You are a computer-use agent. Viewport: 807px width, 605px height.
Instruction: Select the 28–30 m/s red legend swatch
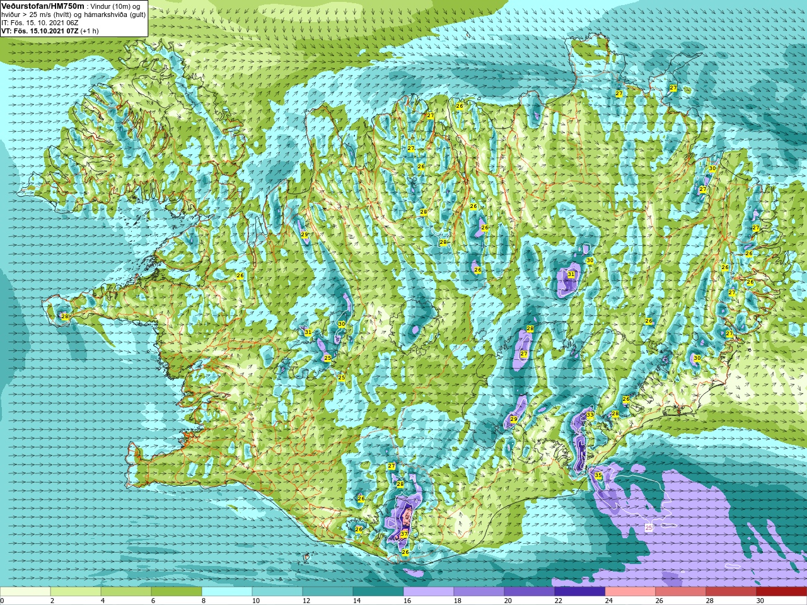[731, 592]
